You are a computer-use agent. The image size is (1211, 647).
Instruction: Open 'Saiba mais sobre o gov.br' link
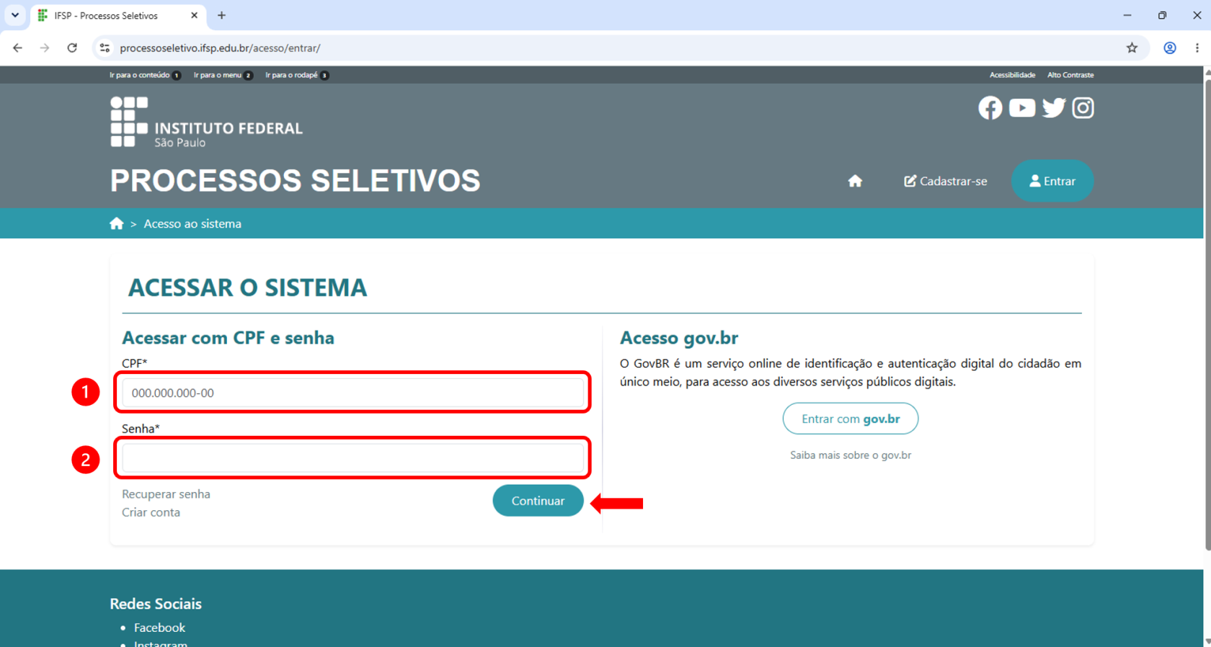click(x=851, y=455)
